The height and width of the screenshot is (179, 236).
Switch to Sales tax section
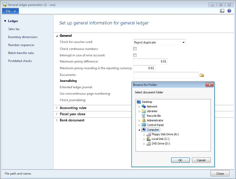(x=14, y=29)
